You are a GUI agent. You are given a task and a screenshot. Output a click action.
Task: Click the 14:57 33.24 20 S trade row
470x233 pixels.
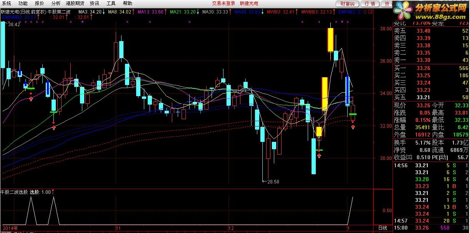[431, 221]
